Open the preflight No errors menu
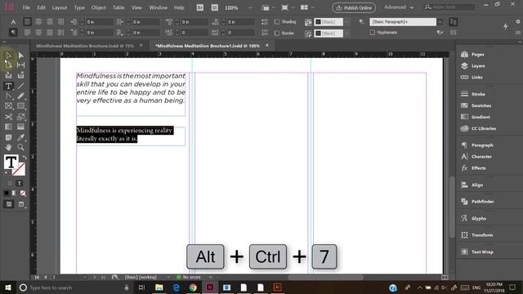The height and width of the screenshot is (294, 523). [x=211, y=278]
